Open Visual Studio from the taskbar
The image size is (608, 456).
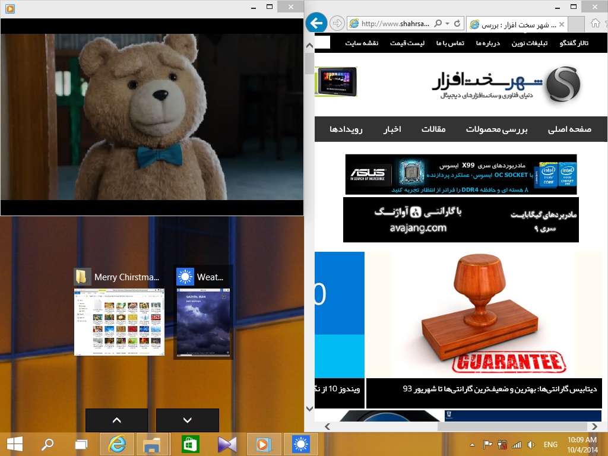[x=227, y=444]
